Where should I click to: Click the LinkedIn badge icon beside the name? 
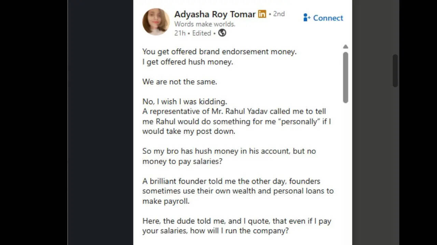[262, 14]
